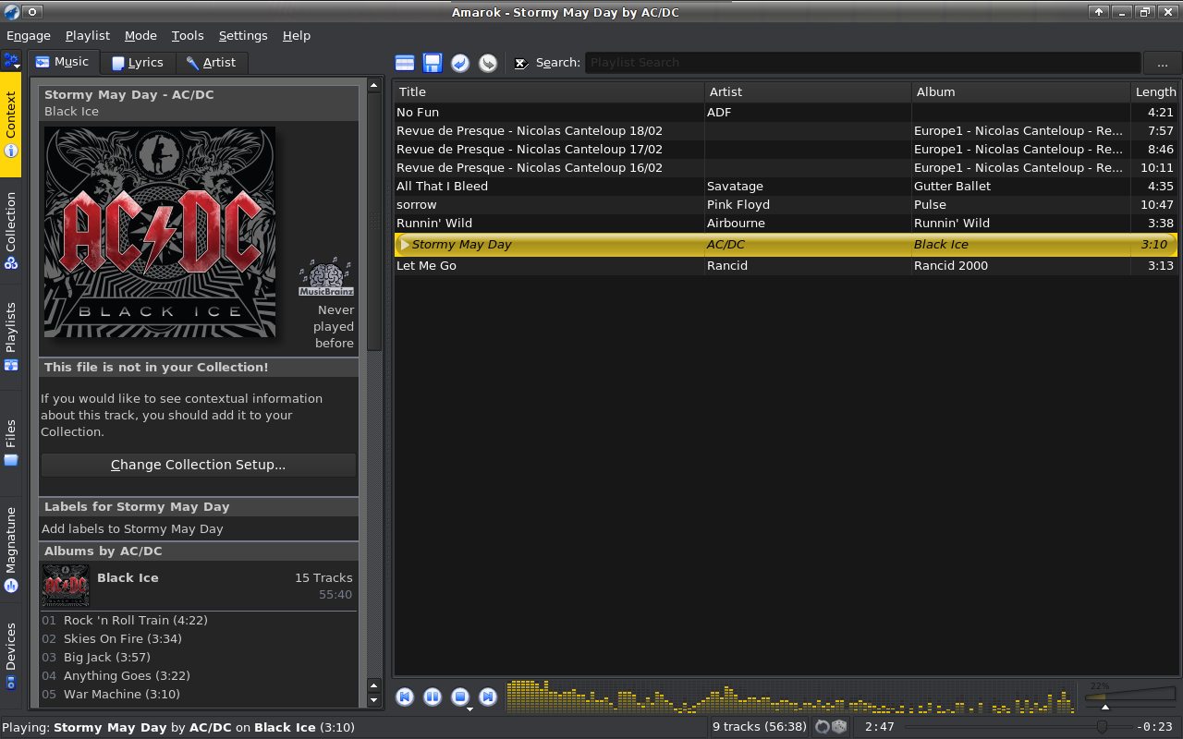Skip to the previous track
The height and width of the screenshot is (739, 1183).
[405, 697]
